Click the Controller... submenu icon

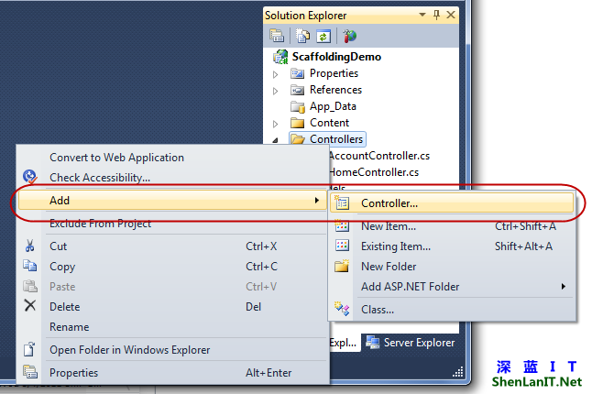342,203
